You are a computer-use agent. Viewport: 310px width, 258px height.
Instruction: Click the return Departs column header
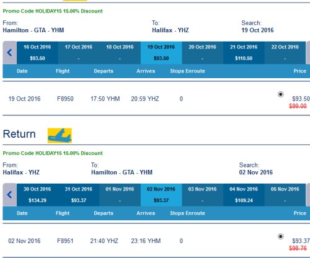coord(104,213)
